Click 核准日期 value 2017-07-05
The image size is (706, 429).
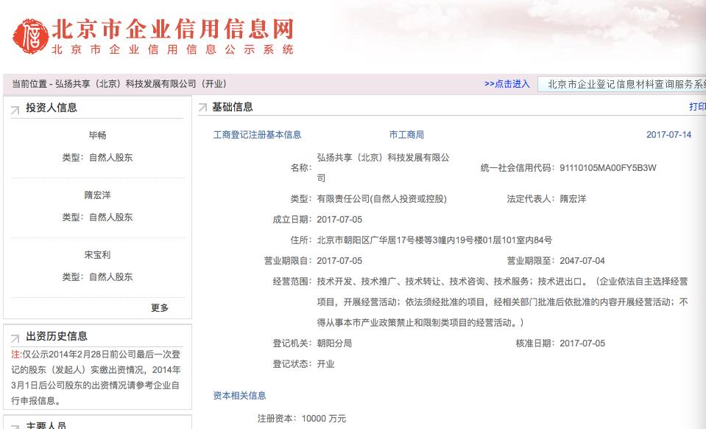point(582,343)
